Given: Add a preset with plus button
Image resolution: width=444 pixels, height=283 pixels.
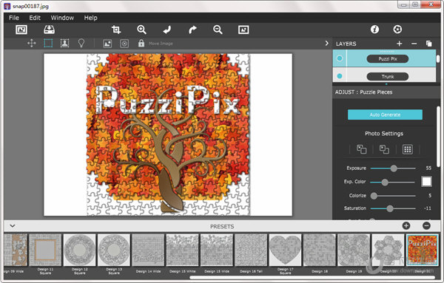Looking at the screenshot, I should point(406,225).
